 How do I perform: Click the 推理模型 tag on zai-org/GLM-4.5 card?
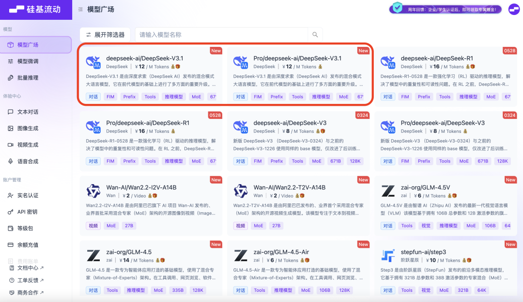(x=137, y=290)
